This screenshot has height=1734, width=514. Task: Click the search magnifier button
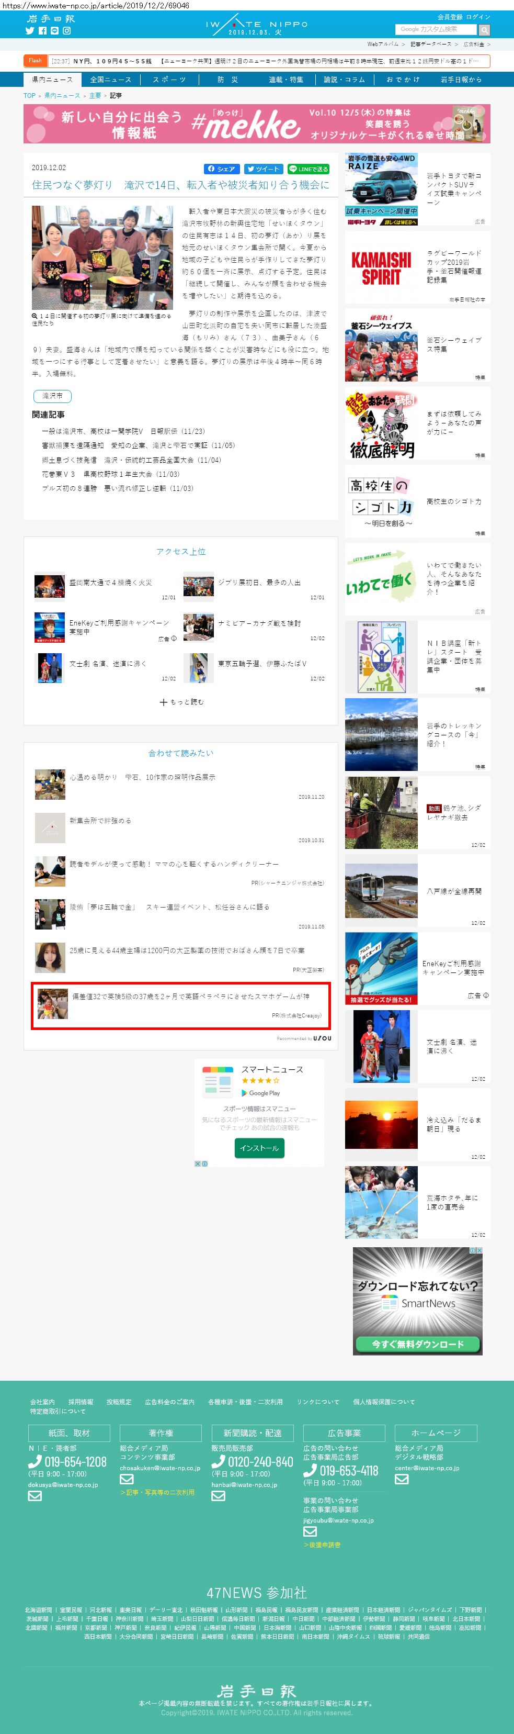(484, 30)
